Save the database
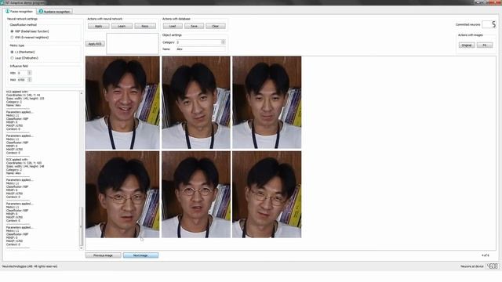 click(194, 26)
